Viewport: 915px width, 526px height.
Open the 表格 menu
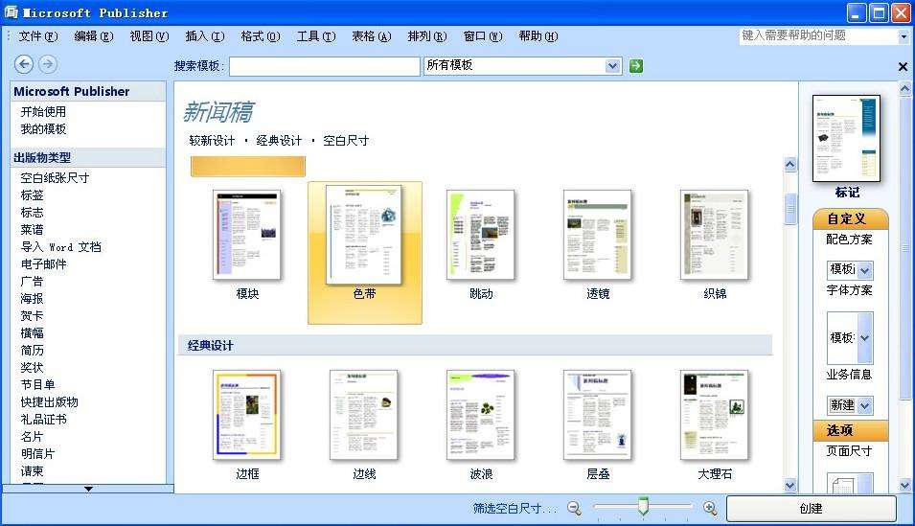click(371, 36)
